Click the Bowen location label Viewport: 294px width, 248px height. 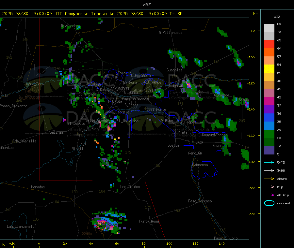(x=217, y=145)
